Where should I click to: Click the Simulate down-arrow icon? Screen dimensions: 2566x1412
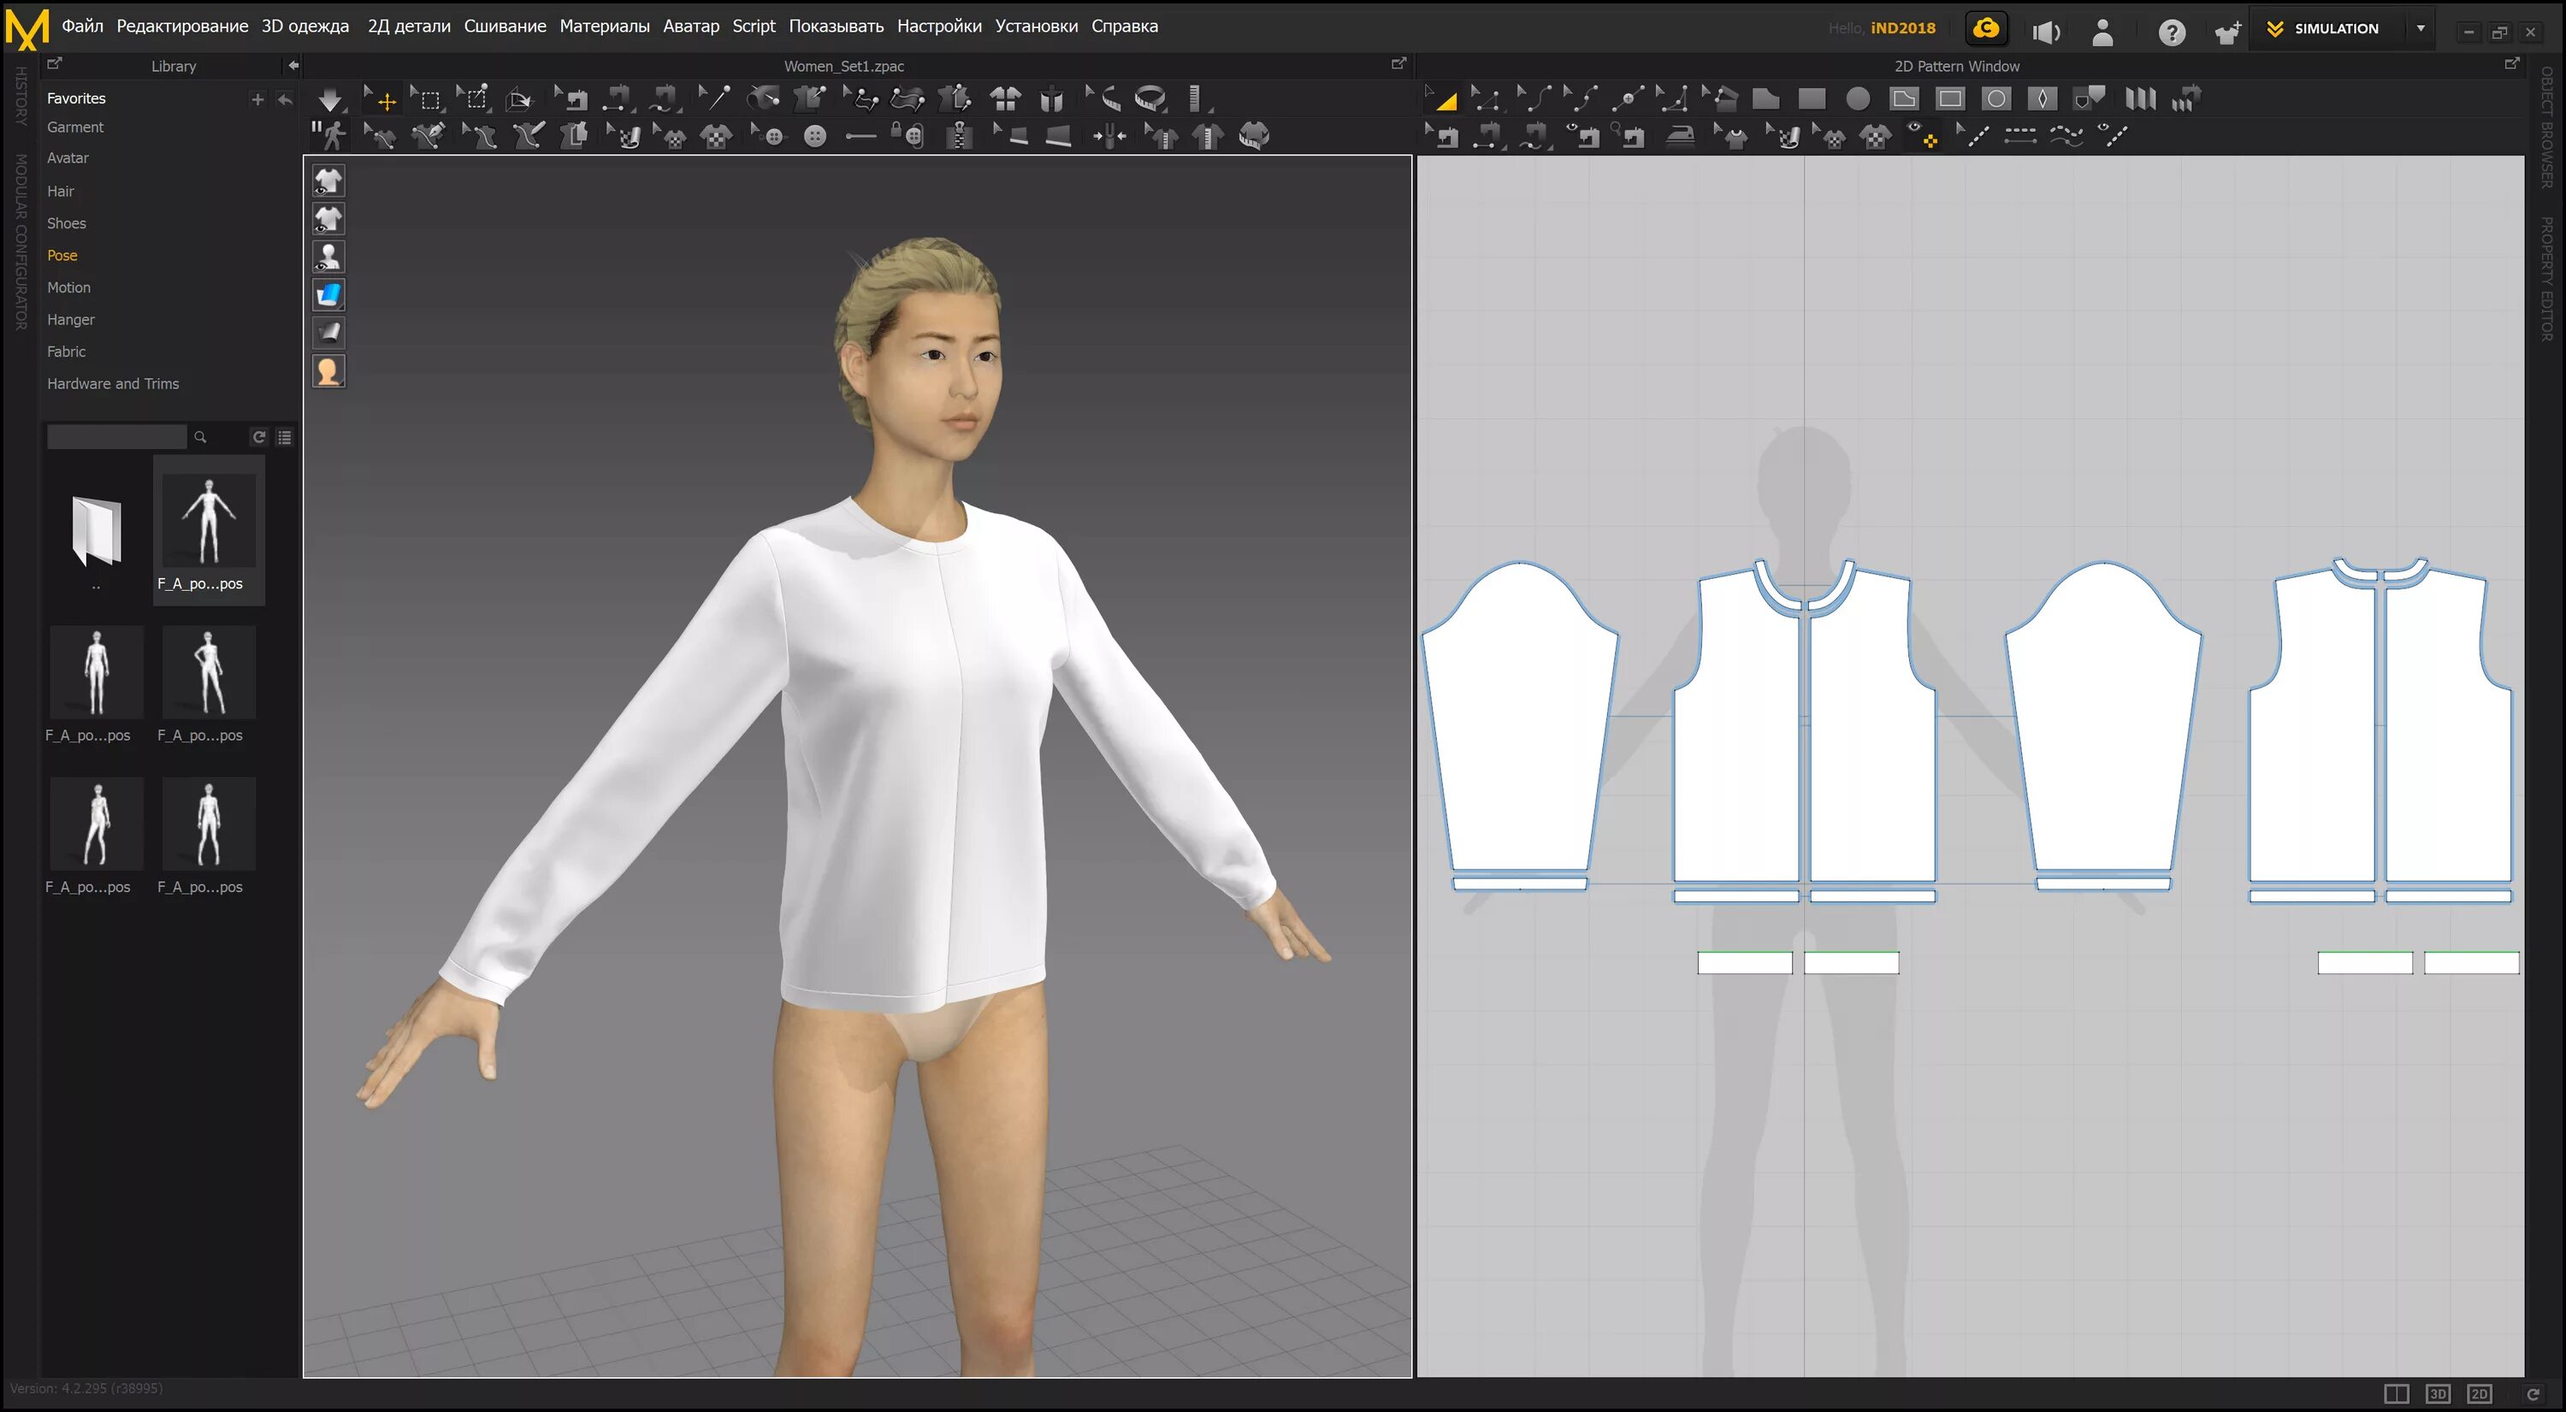point(329,98)
